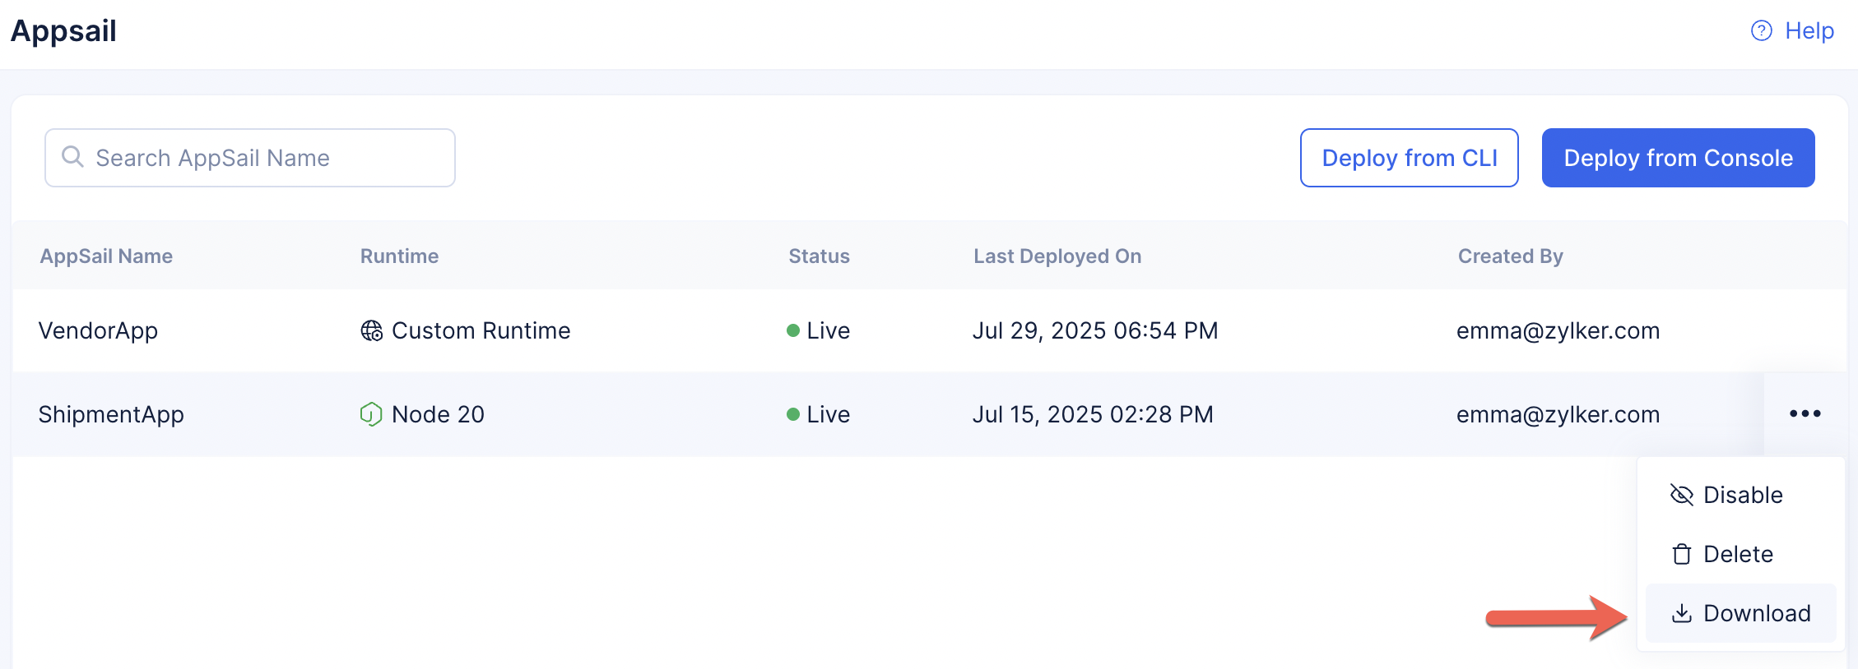Click the Last Deployed On column header
The width and height of the screenshot is (1858, 669).
coord(1057,256)
